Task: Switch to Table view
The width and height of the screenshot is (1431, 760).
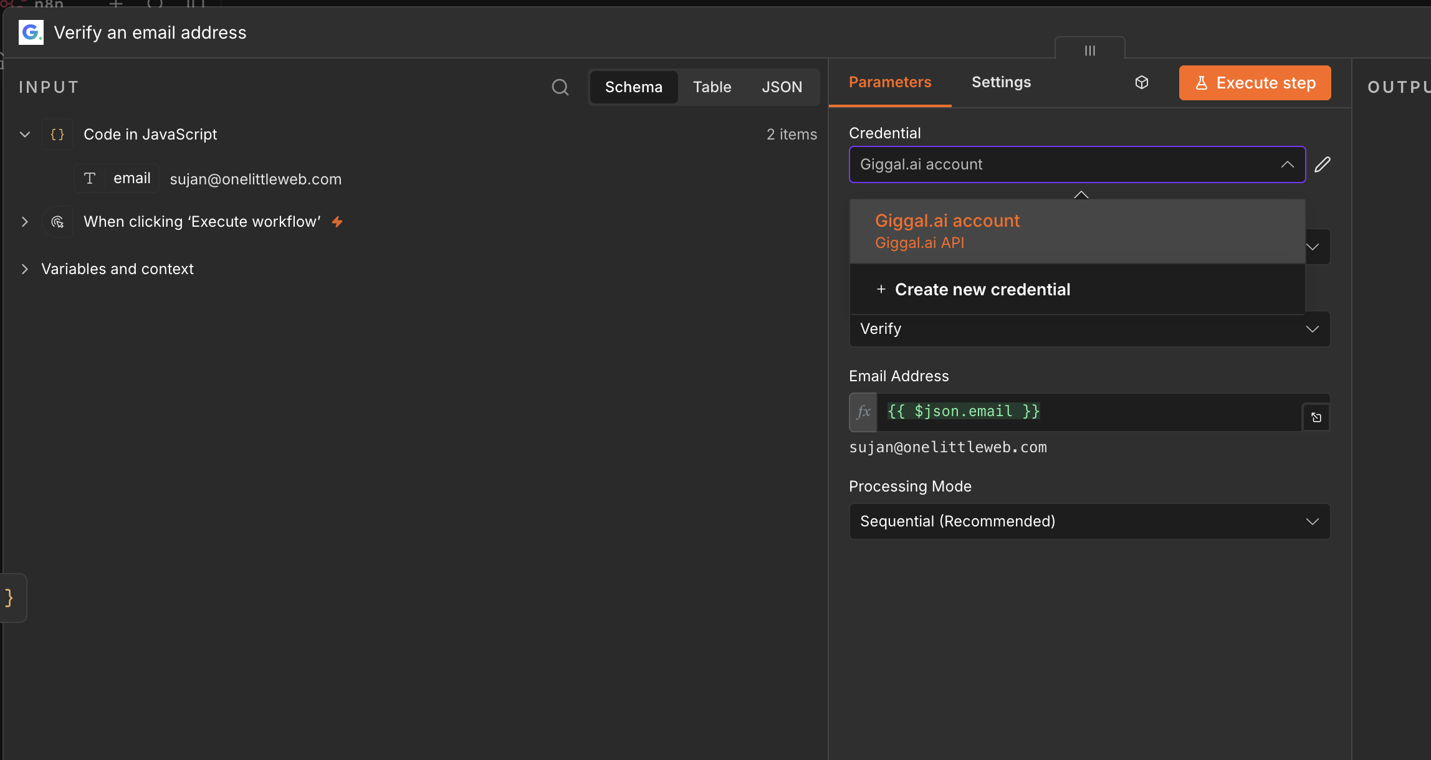Action: [x=712, y=87]
